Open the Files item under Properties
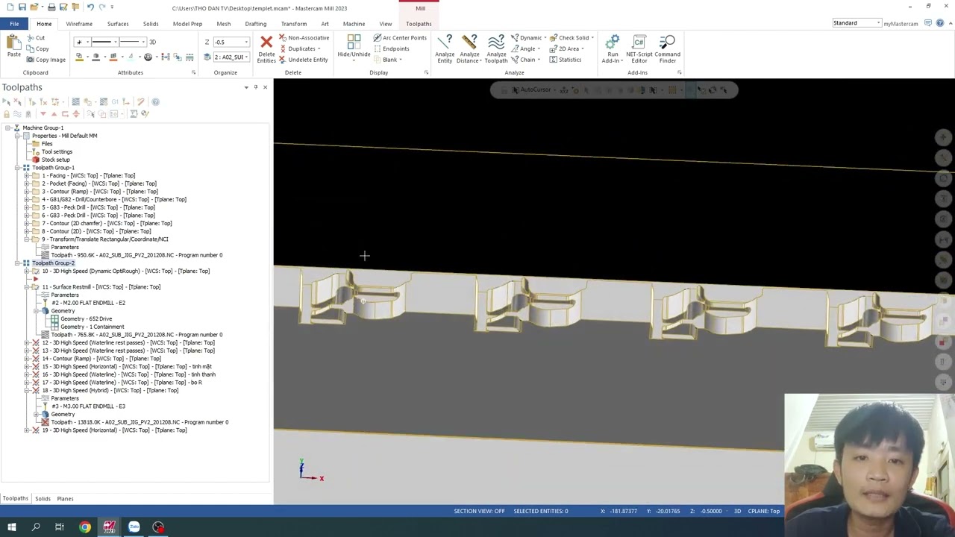Image resolution: width=955 pixels, height=537 pixels. [x=46, y=143]
